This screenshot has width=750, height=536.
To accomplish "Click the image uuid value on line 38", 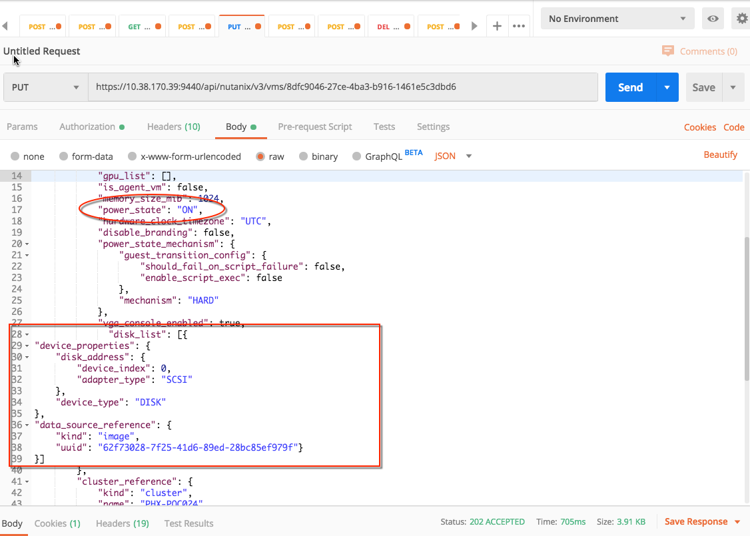I will pyautogui.click(x=198, y=447).
